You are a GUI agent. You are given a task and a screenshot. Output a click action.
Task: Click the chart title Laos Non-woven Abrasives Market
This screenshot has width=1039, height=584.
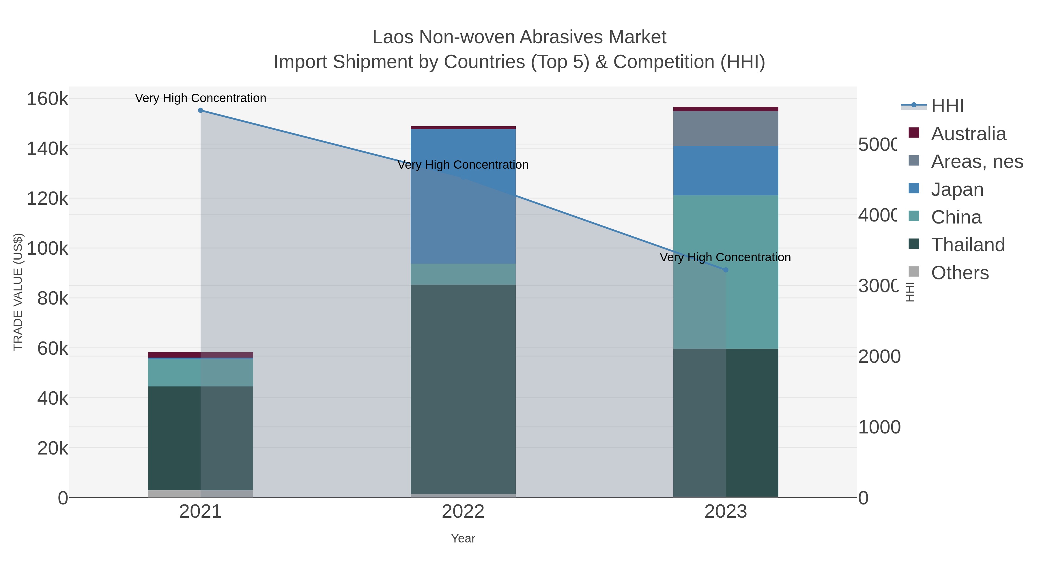[519, 37]
